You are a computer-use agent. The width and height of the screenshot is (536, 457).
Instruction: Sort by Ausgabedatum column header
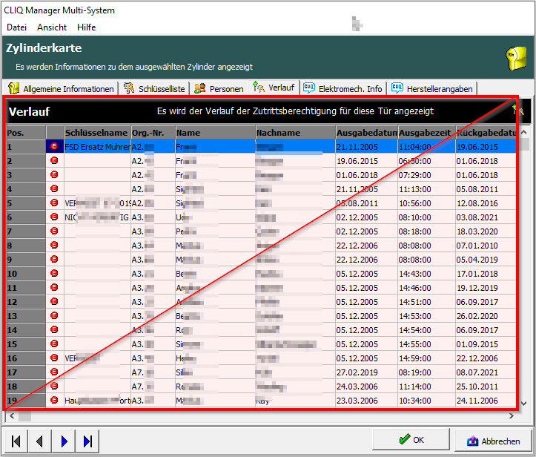pyautogui.click(x=366, y=133)
